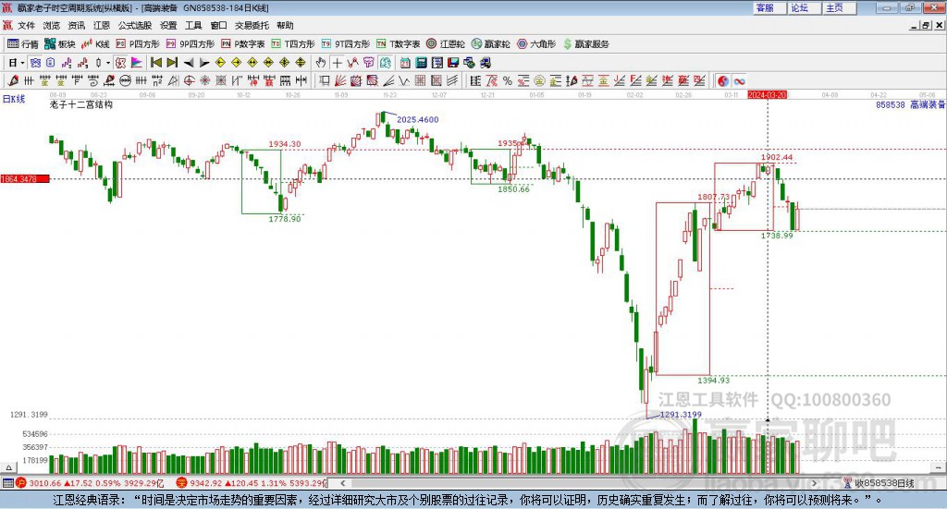Click the 858538 高端装备 stock label
947x509 pixels.
pos(910,104)
